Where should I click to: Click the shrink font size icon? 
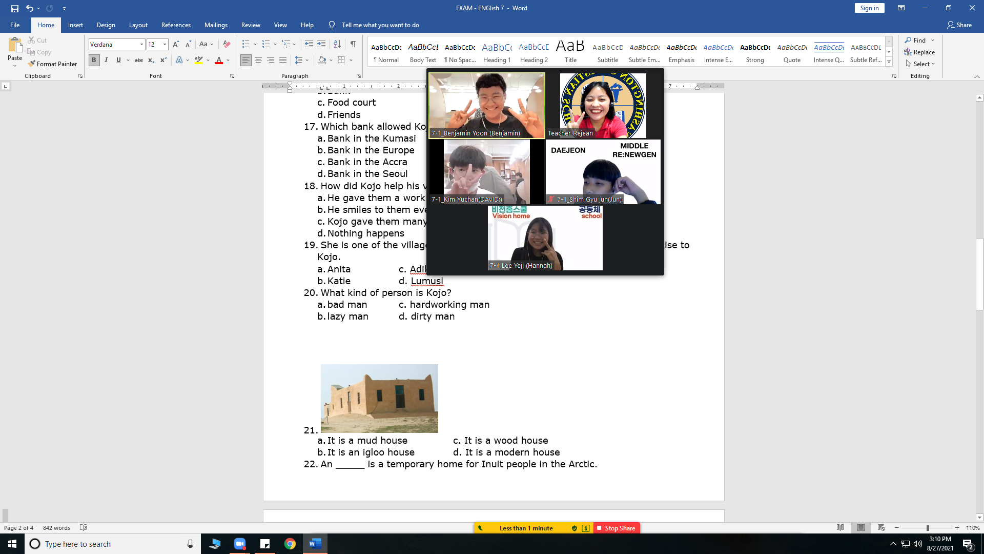188,45
